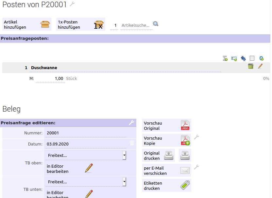Click the Preisanfrageposten: section header
Screen dimensions: 272x198
[x=135, y=38]
